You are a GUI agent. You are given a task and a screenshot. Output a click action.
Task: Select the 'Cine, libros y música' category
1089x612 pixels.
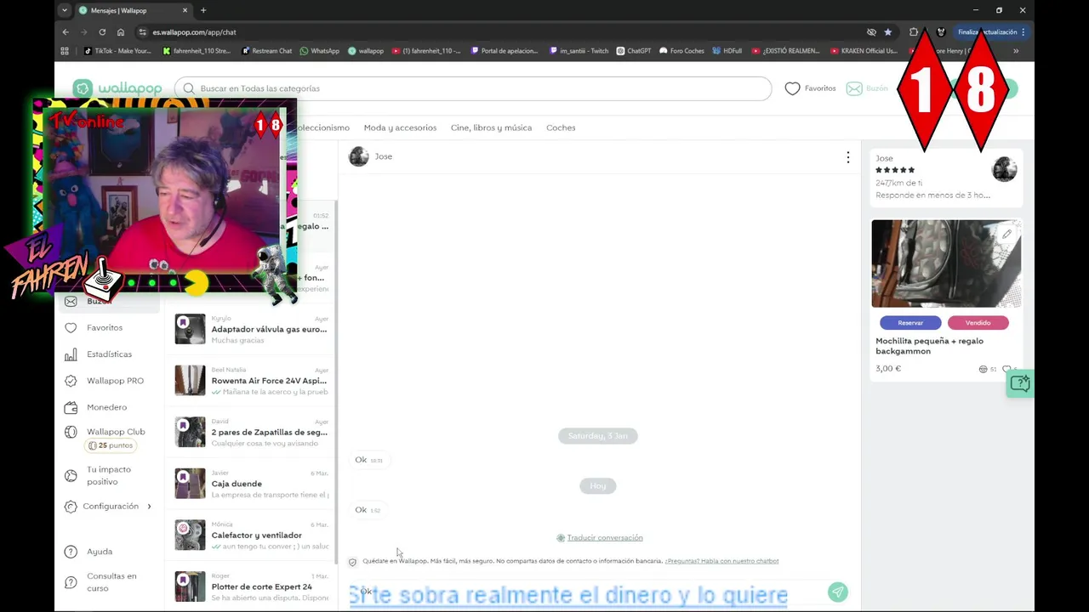(491, 127)
